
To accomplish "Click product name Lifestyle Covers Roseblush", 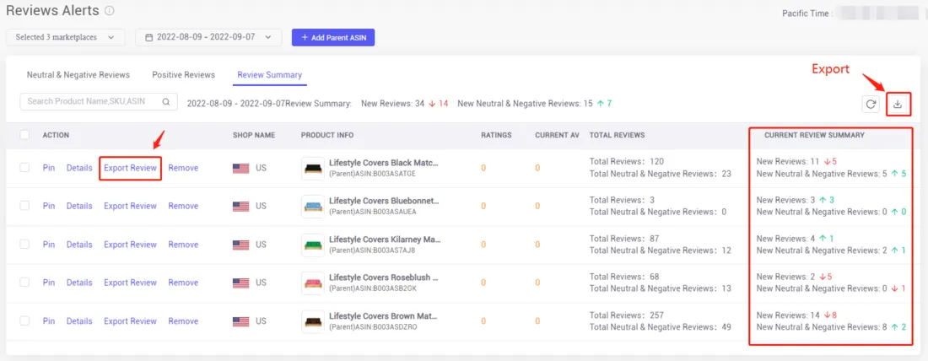I will pyautogui.click(x=383, y=277).
